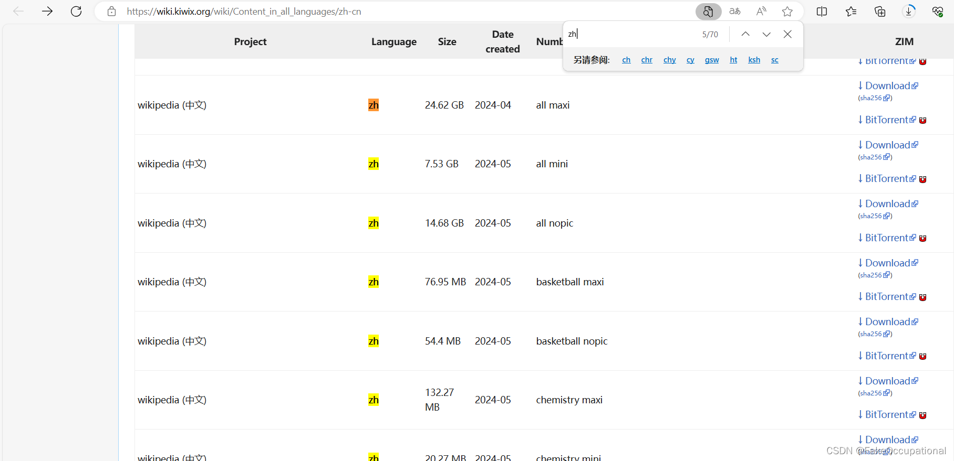
Task: Open split screen icon
Action: [822, 11]
